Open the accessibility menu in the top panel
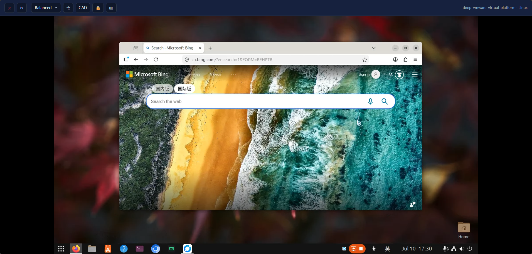532x254 pixels. (x=374, y=249)
